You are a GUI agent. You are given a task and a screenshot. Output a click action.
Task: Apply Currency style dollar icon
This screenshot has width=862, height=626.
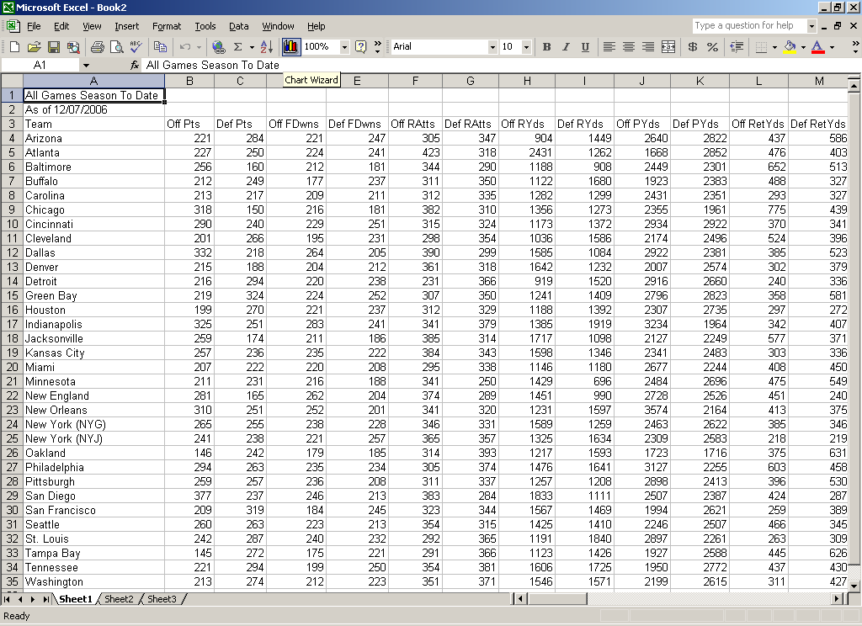click(x=693, y=47)
